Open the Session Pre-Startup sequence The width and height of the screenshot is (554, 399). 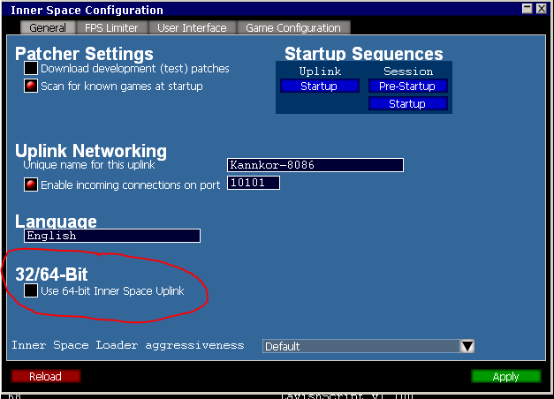pos(407,86)
